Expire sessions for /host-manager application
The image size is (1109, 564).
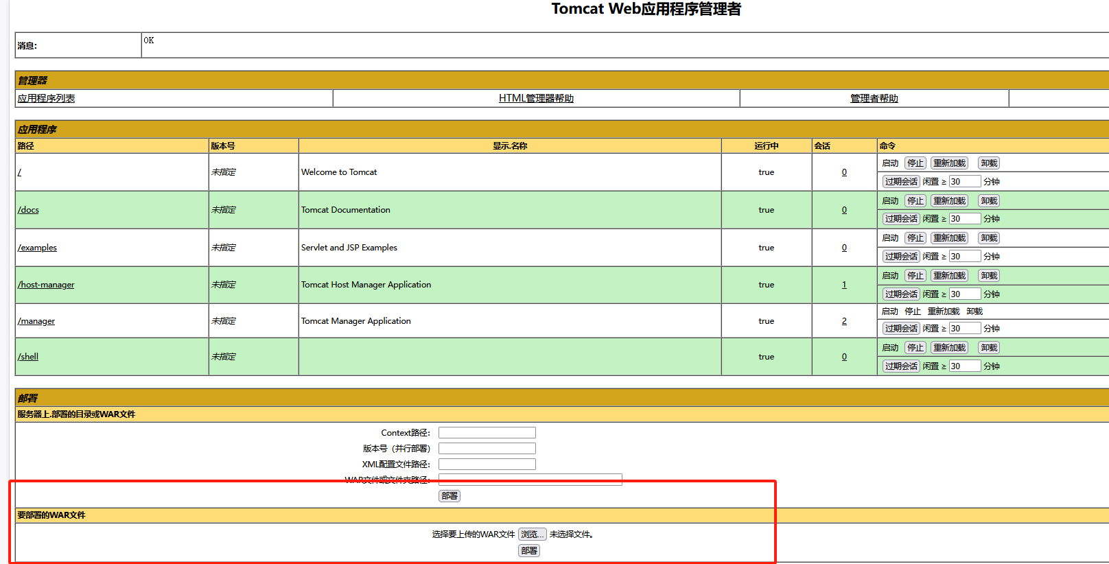click(901, 294)
